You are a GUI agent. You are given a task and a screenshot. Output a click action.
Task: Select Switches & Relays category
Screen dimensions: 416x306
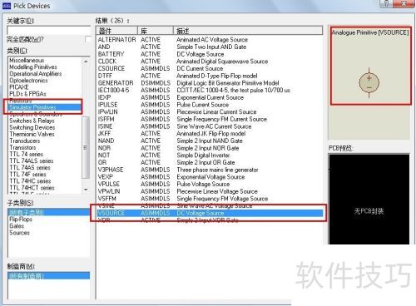(32, 121)
